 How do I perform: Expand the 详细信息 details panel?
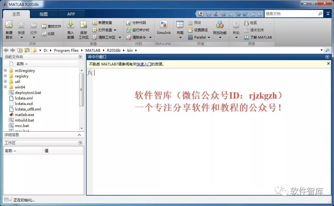pyautogui.click(x=79, y=135)
